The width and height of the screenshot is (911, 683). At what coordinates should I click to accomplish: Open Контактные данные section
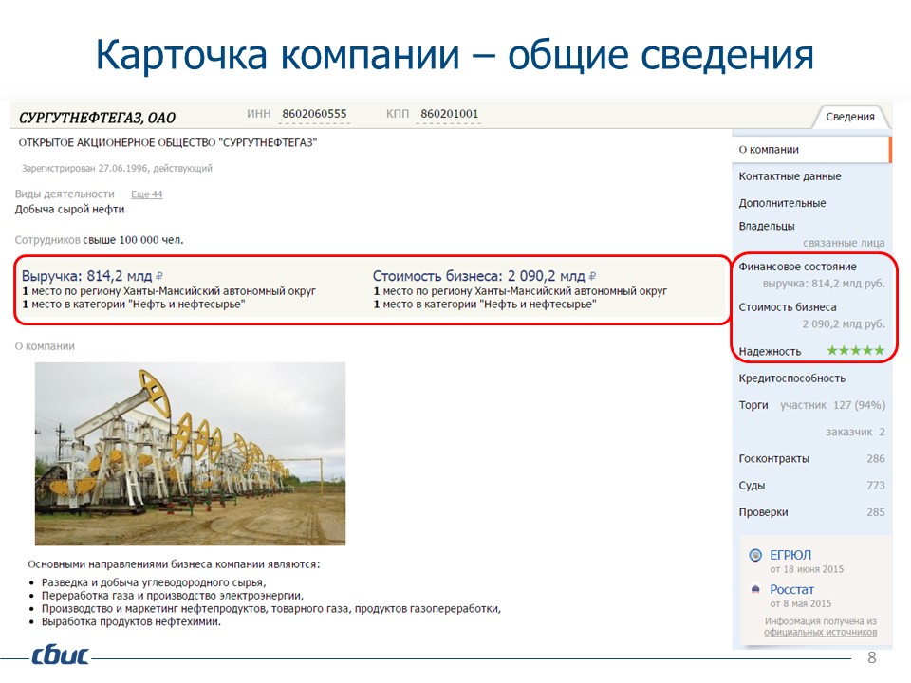click(790, 176)
